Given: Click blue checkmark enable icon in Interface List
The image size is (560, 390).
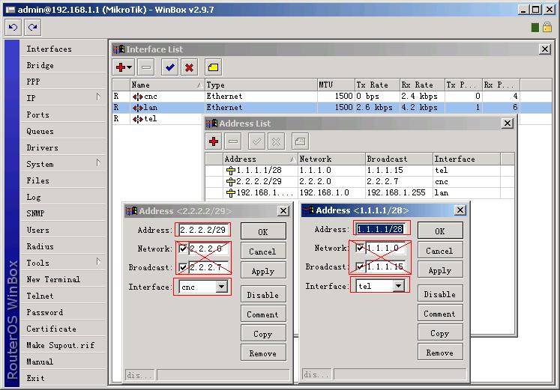Looking at the screenshot, I should point(170,68).
